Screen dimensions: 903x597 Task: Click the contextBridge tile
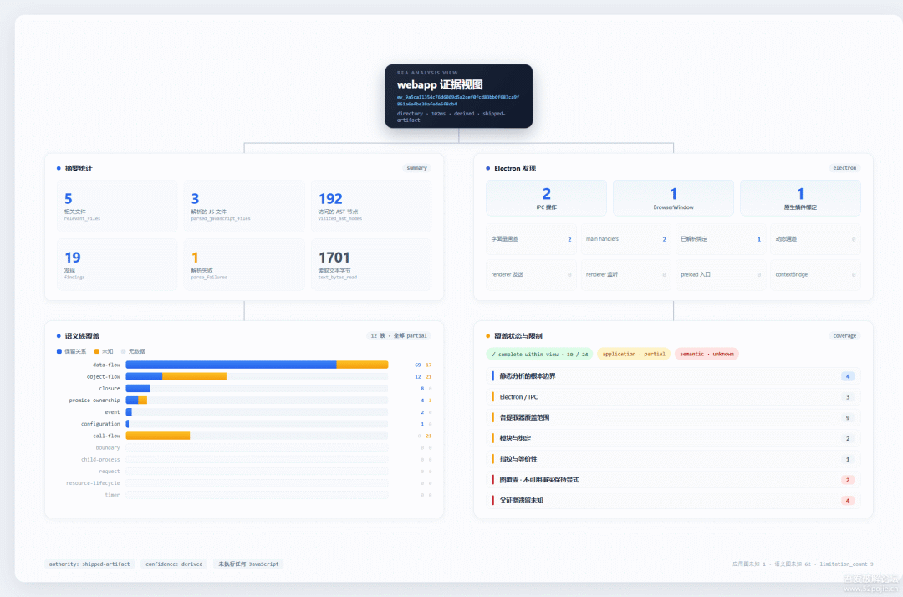click(x=815, y=274)
